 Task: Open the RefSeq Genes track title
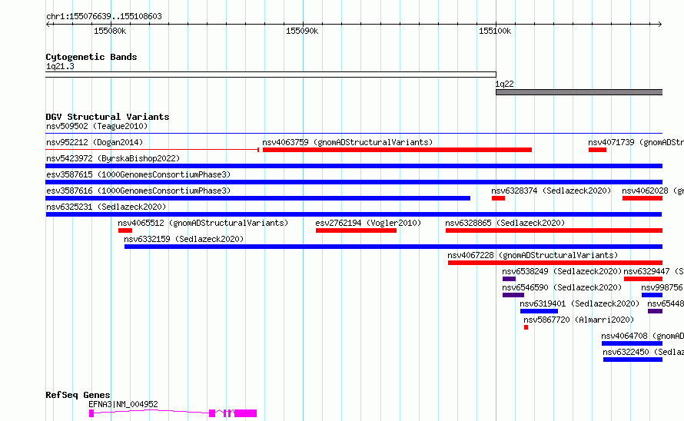[x=78, y=395]
